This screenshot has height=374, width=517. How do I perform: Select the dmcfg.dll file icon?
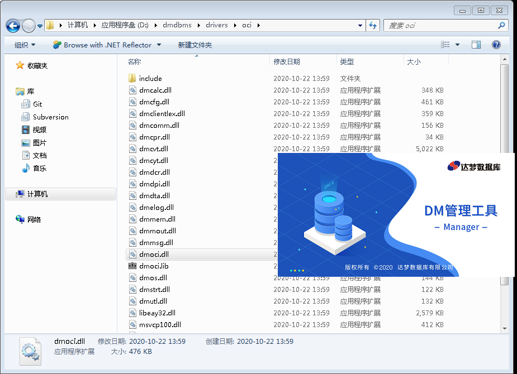click(132, 102)
